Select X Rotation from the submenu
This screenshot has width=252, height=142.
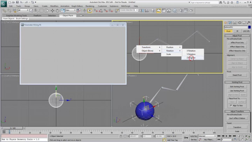[193, 51]
